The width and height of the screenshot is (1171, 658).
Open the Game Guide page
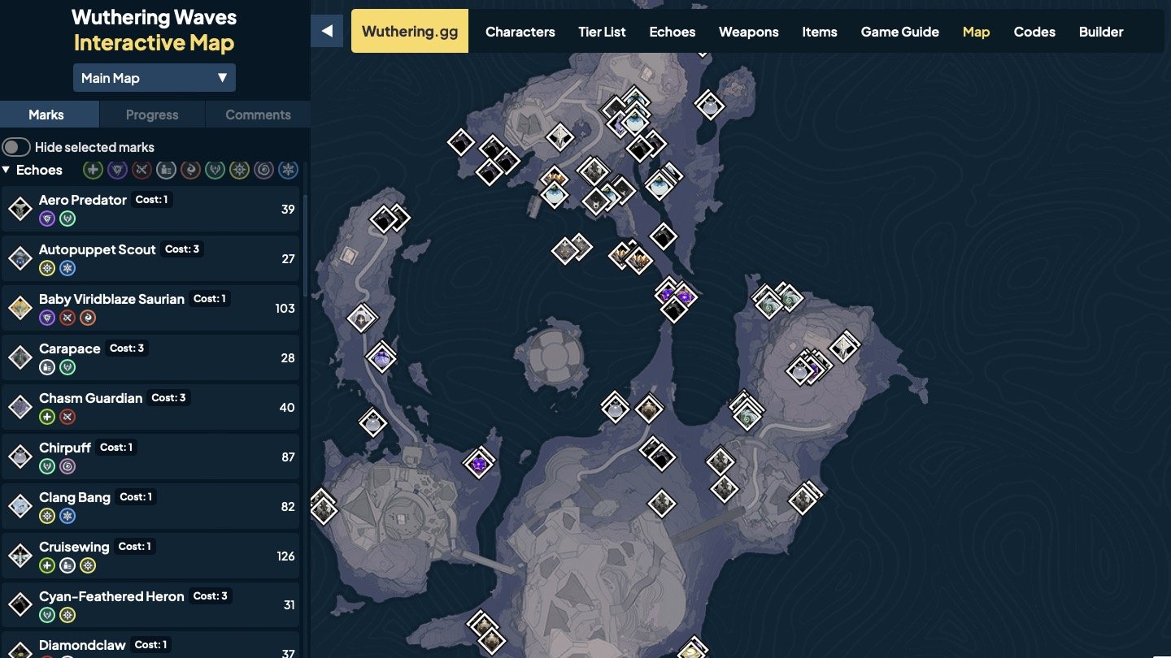point(900,32)
